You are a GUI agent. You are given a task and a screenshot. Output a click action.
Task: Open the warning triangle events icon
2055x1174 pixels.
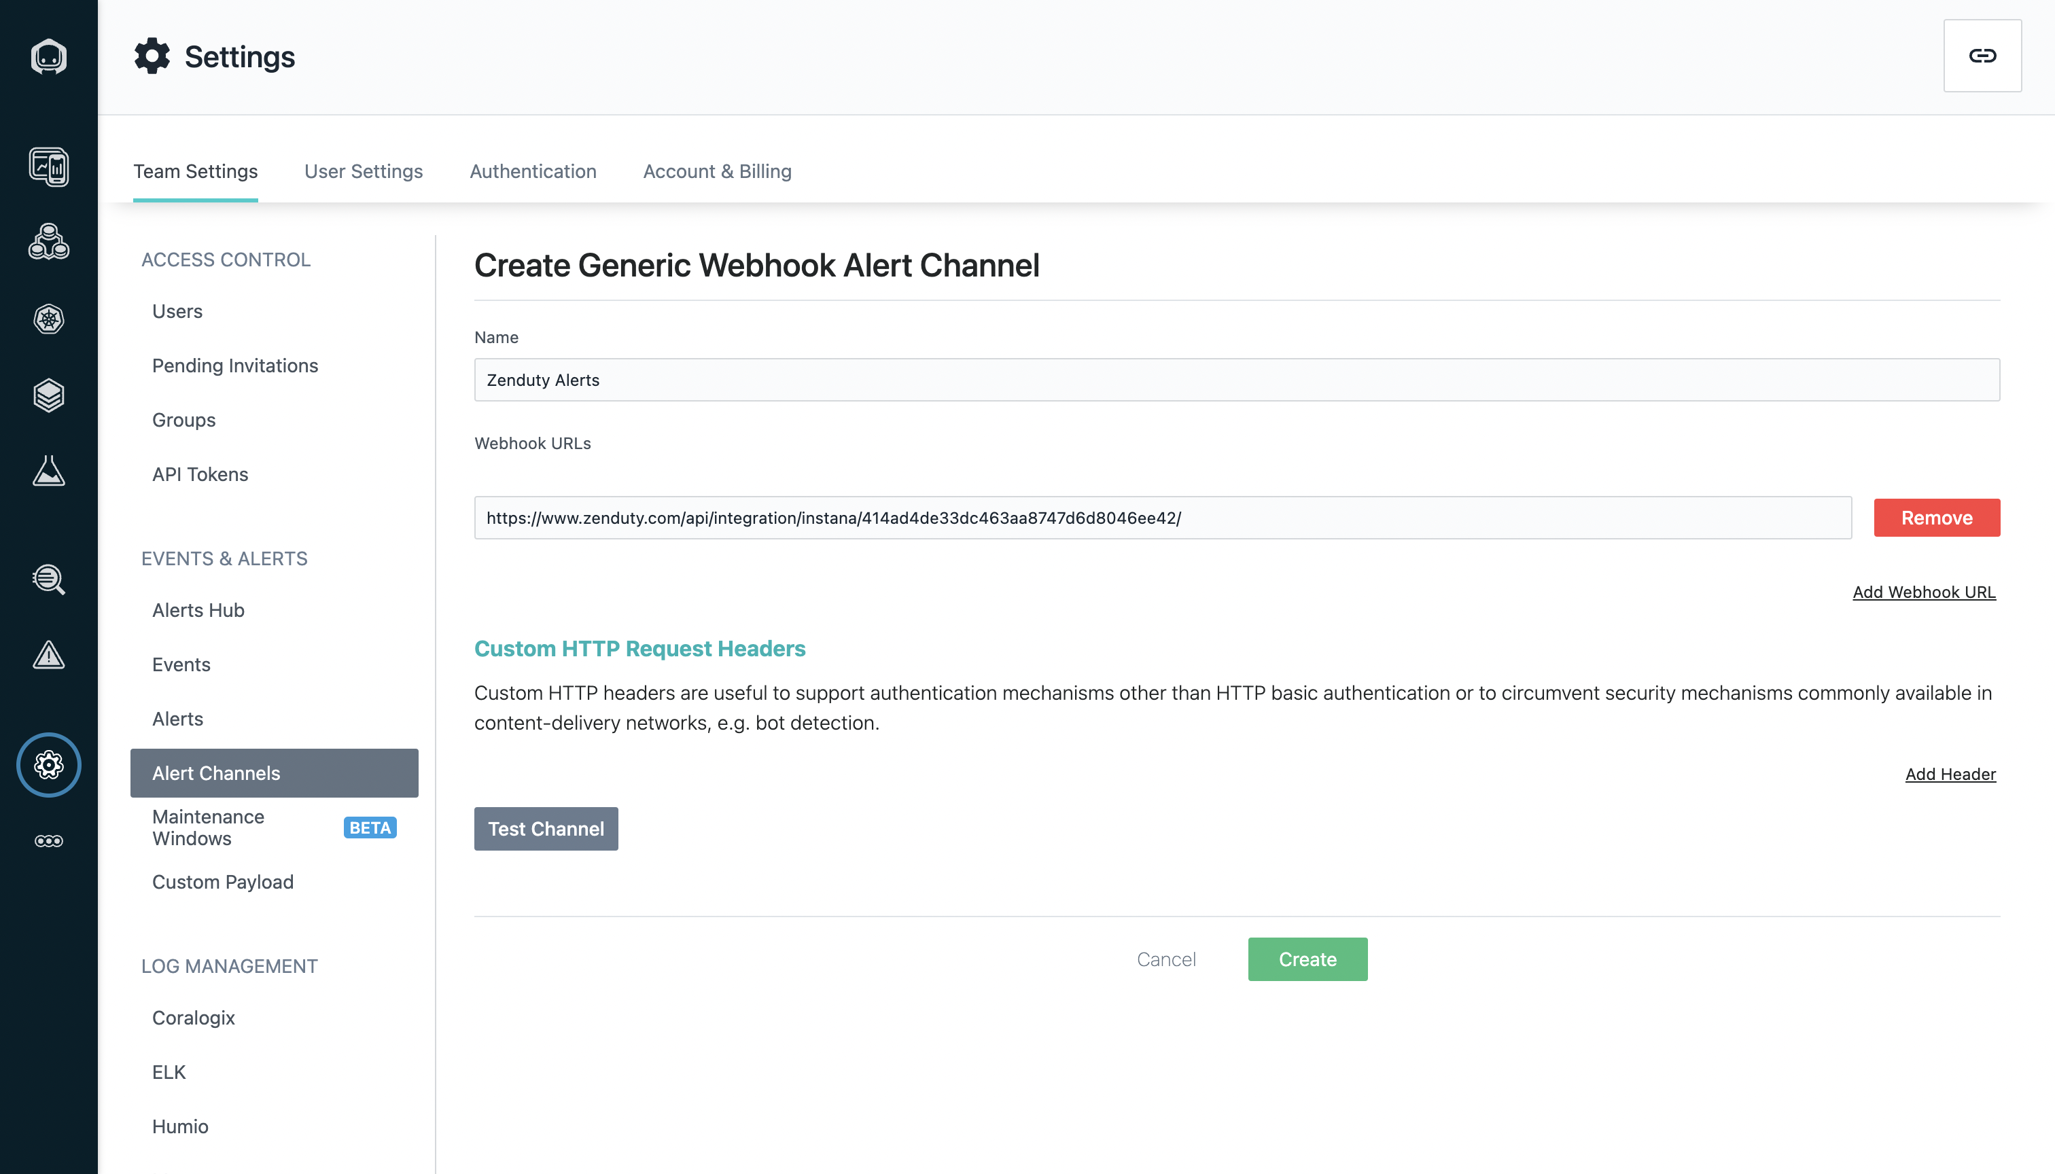48,656
